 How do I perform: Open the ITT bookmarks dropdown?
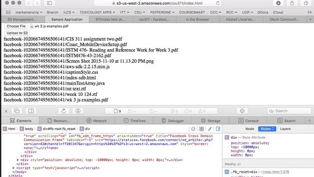124,12
